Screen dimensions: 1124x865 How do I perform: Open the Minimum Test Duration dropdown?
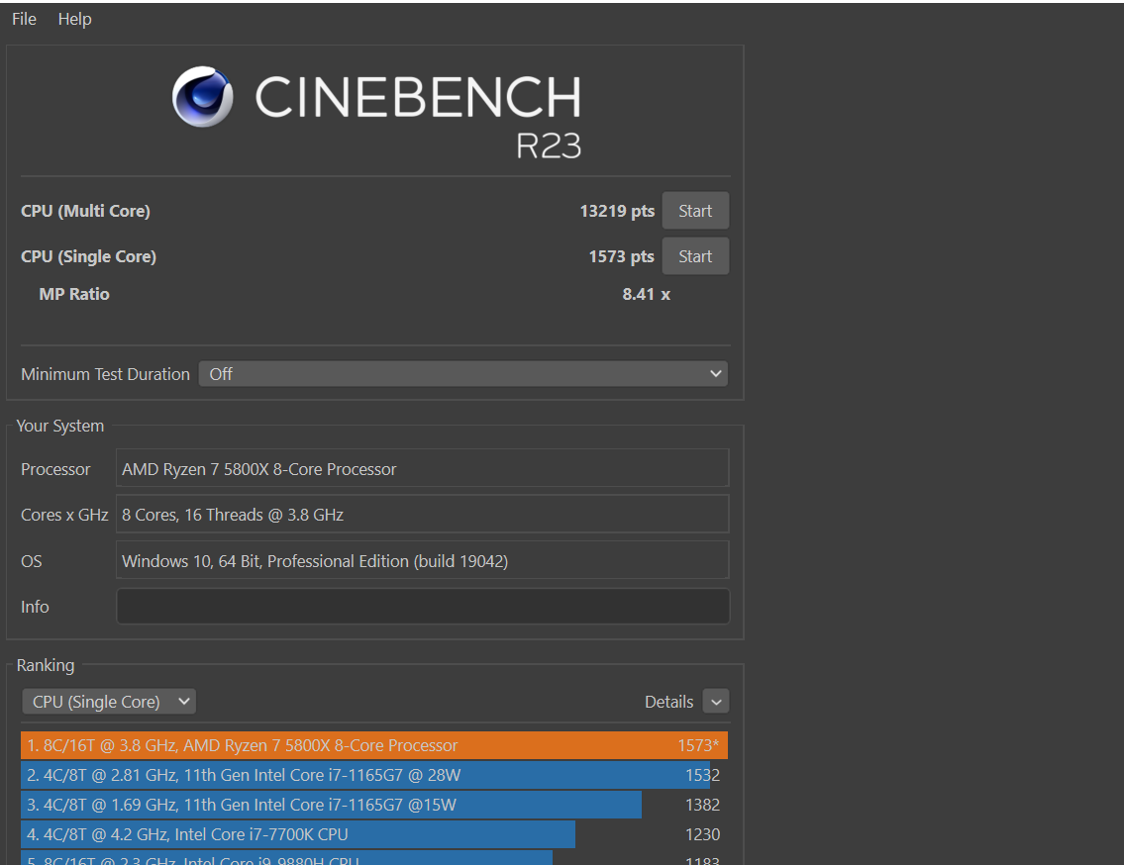(463, 374)
